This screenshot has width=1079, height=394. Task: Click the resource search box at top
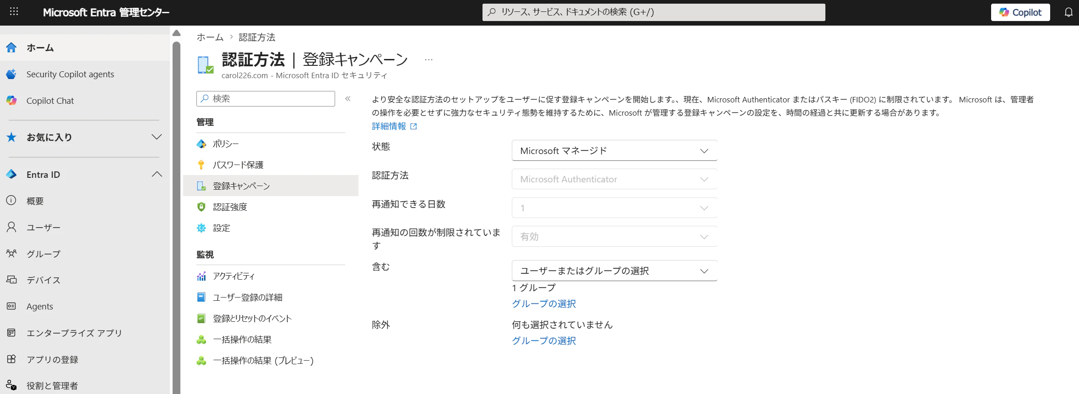pos(654,12)
